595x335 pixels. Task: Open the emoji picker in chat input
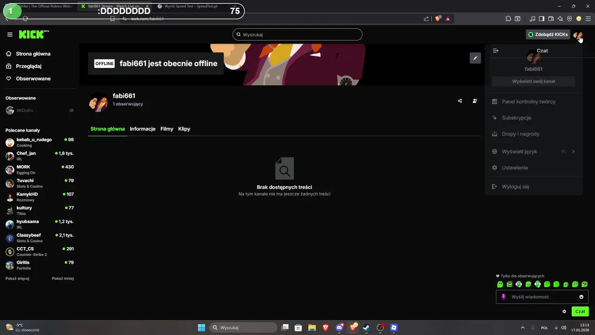click(x=581, y=297)
